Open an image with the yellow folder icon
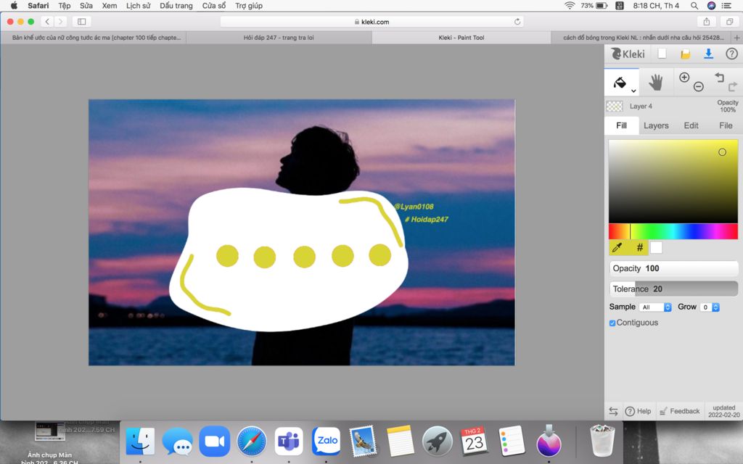 coord(685,54)
